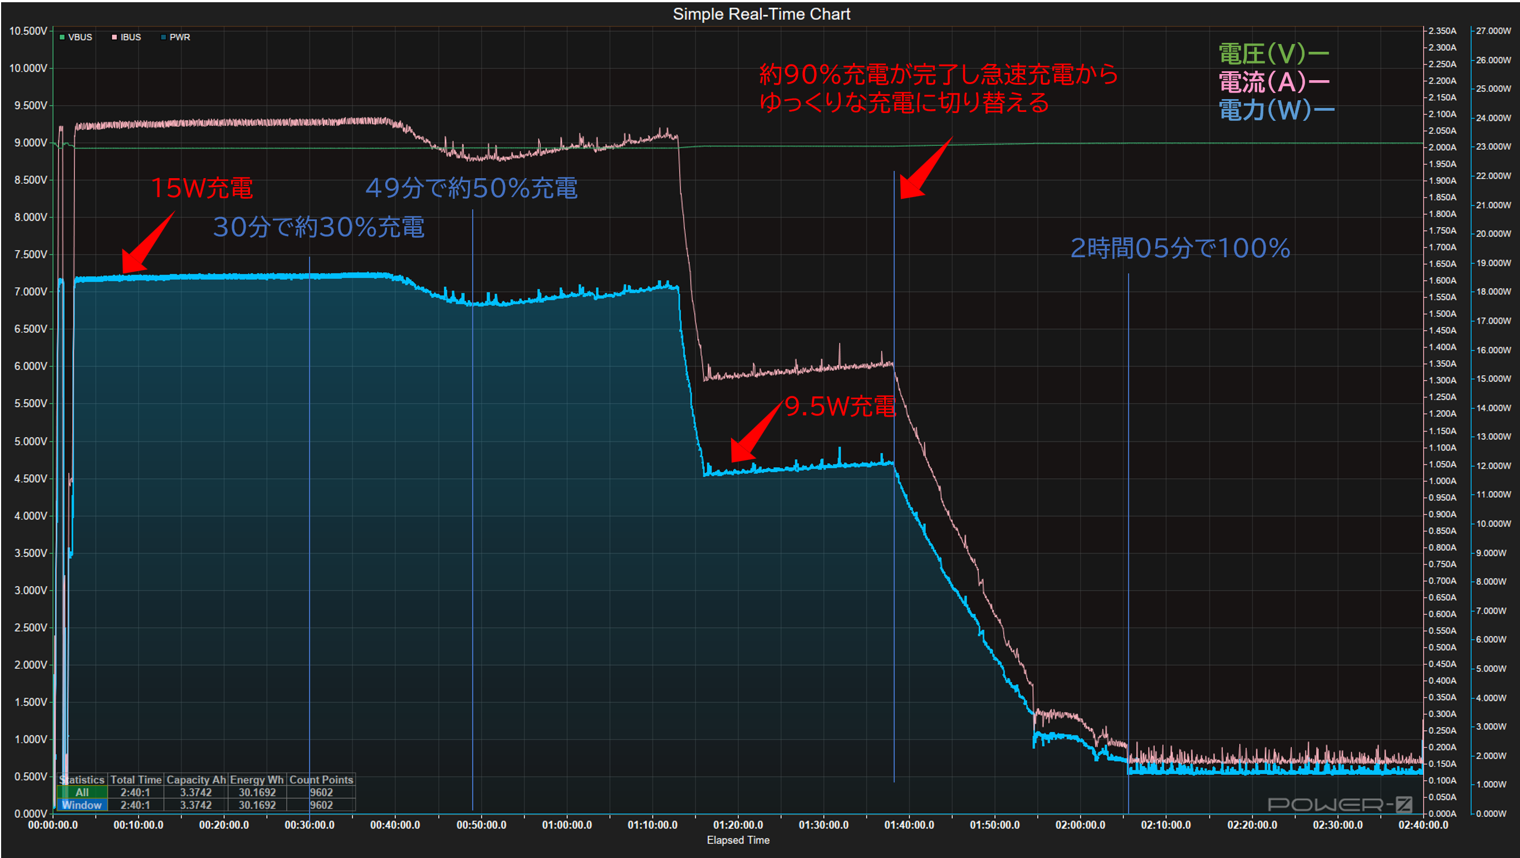Click the 27.000W power axis label
The image size is (1520, 858).
(x=1493, y=31)
